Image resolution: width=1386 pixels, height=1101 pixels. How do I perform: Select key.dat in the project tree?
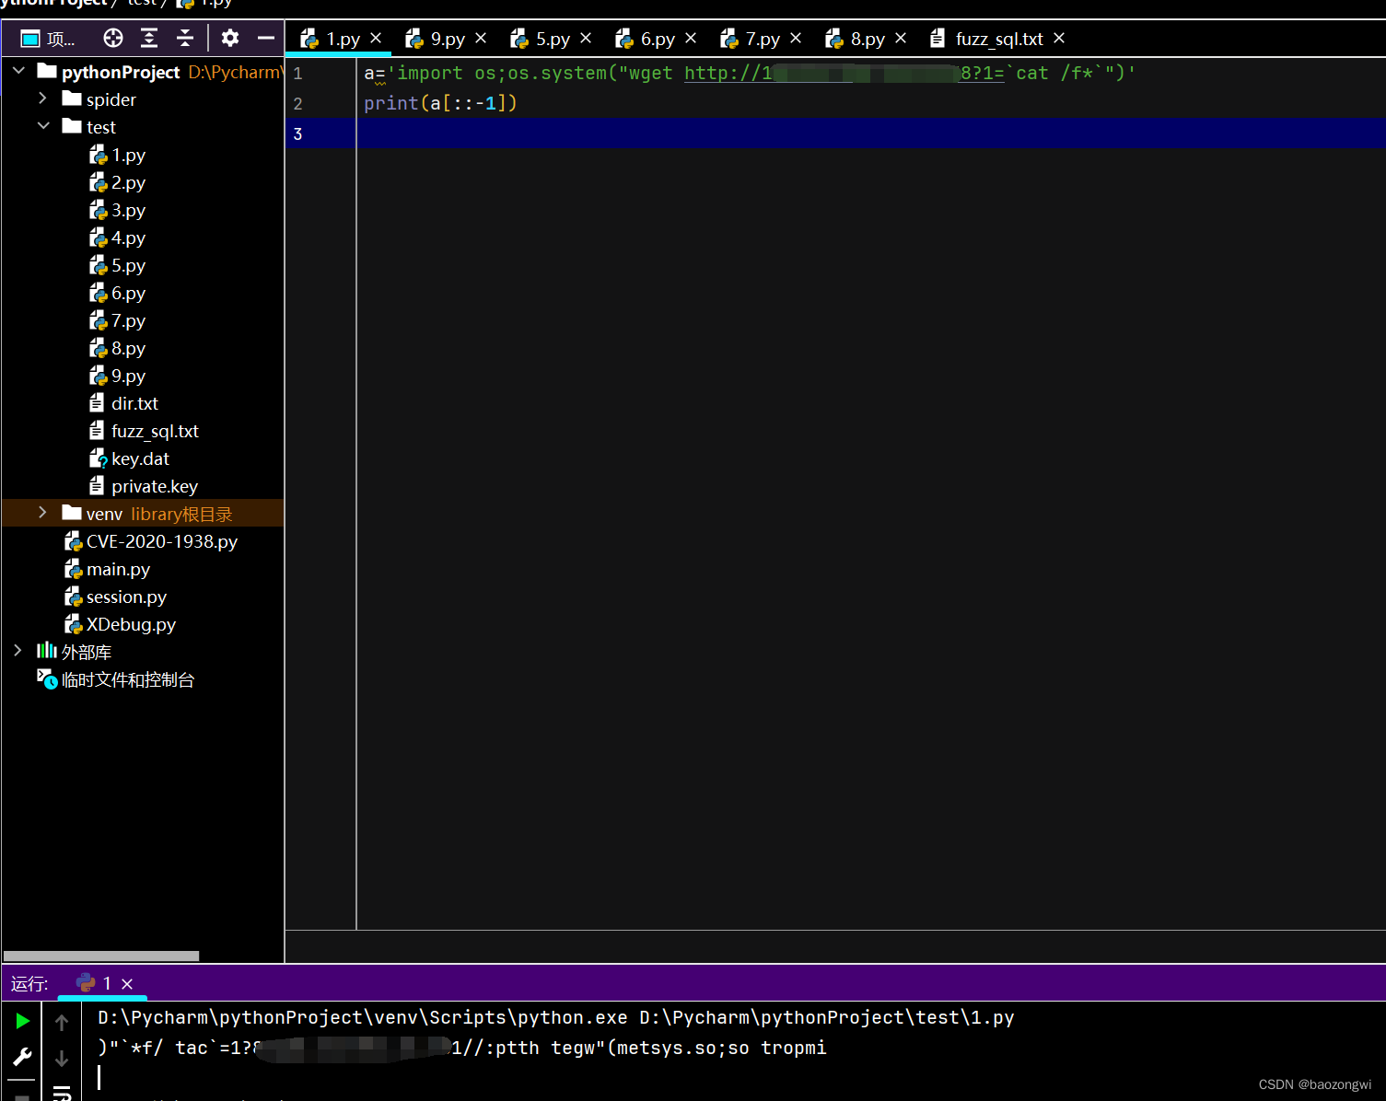coord(130,458)
